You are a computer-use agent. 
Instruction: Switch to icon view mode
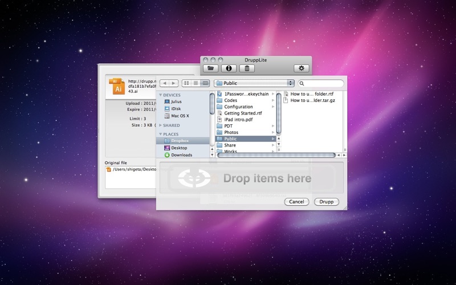click(186, 83)
